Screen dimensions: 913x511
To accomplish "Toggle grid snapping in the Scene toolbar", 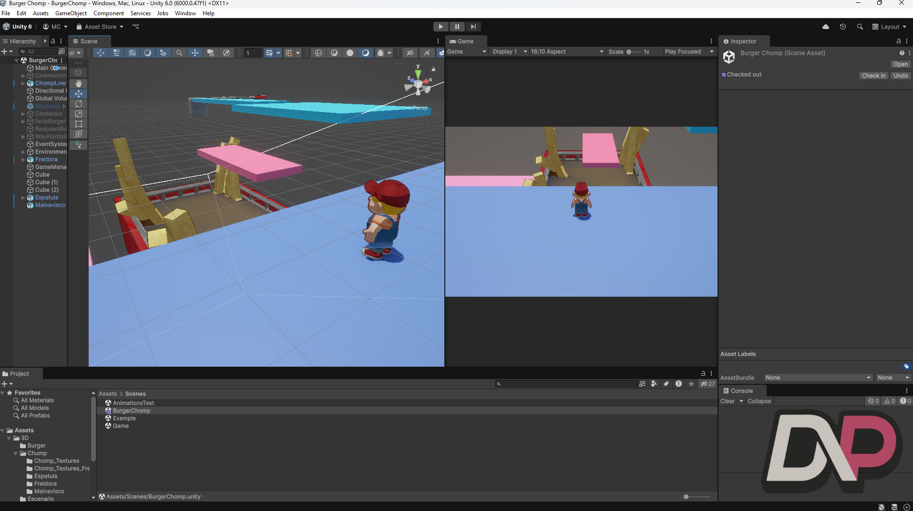I will click(289, 53).
